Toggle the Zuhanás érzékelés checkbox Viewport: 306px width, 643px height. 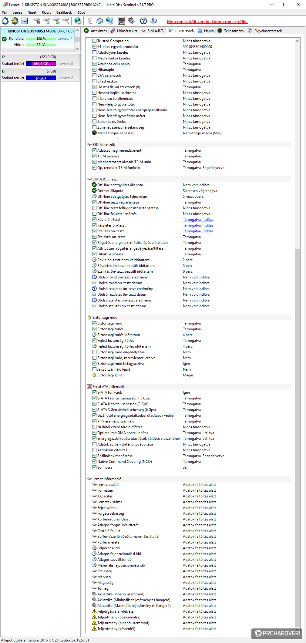94,122
